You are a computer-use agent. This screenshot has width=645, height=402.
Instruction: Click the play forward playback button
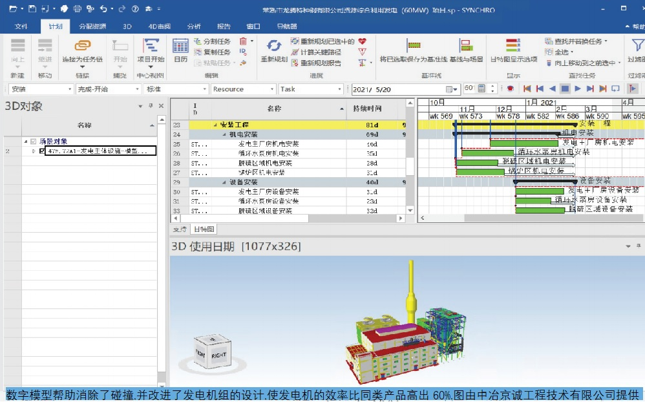pos(578,89)
